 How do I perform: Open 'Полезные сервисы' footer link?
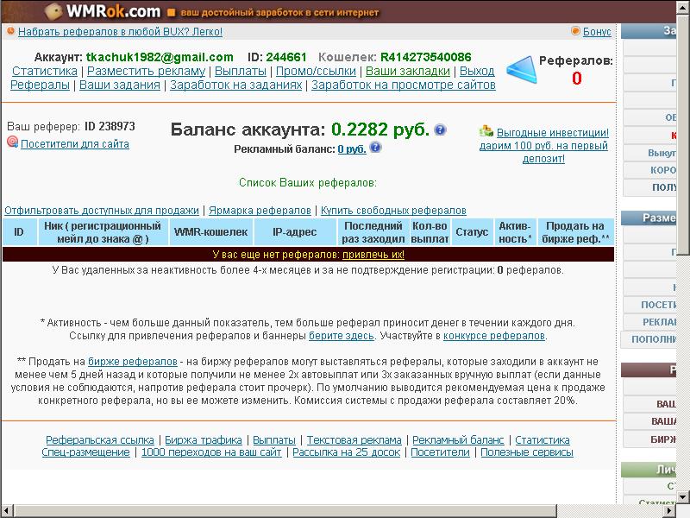point(527,452)
